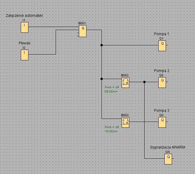
Task: Click the wire junction between B002 and Q2
Action: (144, 82)
